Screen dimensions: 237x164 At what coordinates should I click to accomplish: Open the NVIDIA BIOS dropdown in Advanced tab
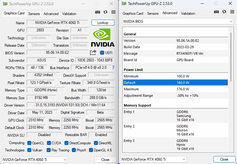click(x=178, y=21)
